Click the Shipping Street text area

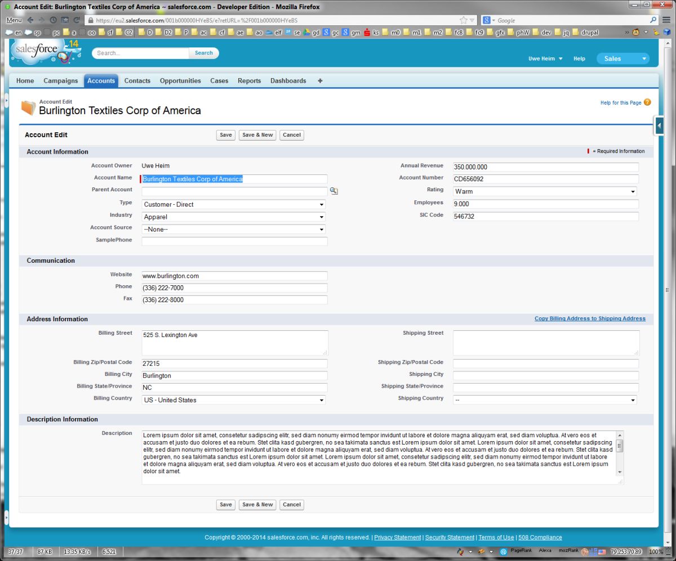pyautogui.click(x=546, y=343)
